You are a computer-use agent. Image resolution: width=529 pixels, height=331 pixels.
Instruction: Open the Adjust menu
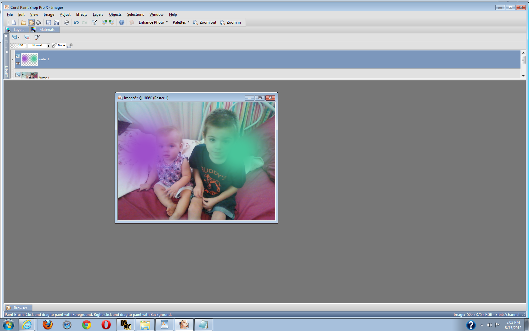click(65, 15)
